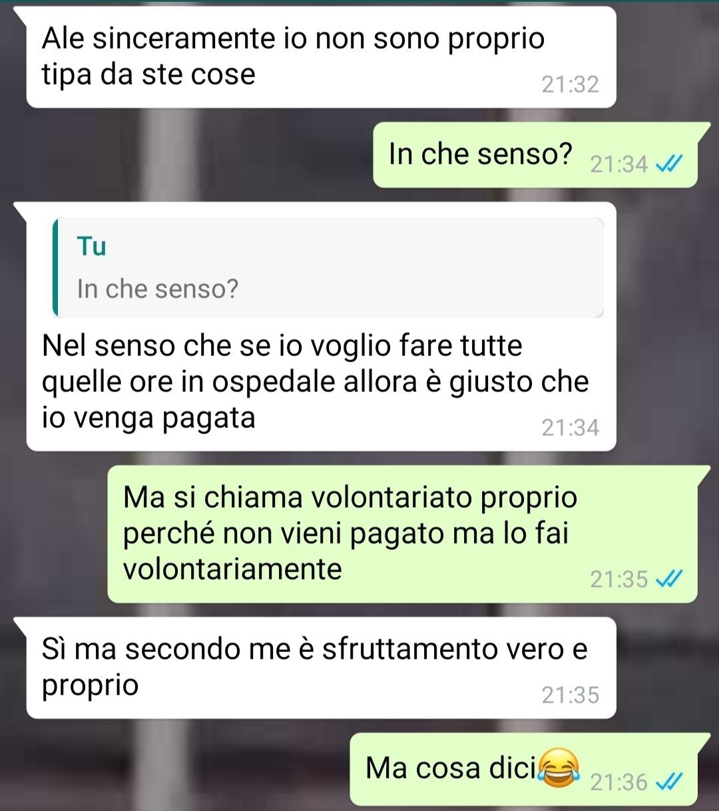Select the sent 'In che senso?' bubble
Viewport: 719px width, 811px height.
point(535,155)
